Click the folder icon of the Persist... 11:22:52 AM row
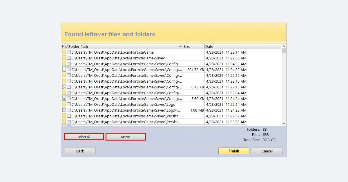The width and height of the screenshot is (348, 182). (64, 116)
